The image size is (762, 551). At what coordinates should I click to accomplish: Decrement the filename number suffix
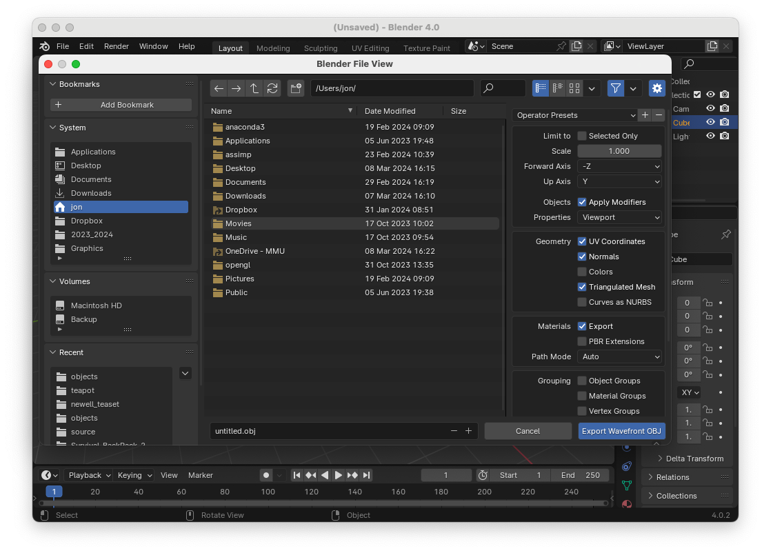click(x=454, y=431)
